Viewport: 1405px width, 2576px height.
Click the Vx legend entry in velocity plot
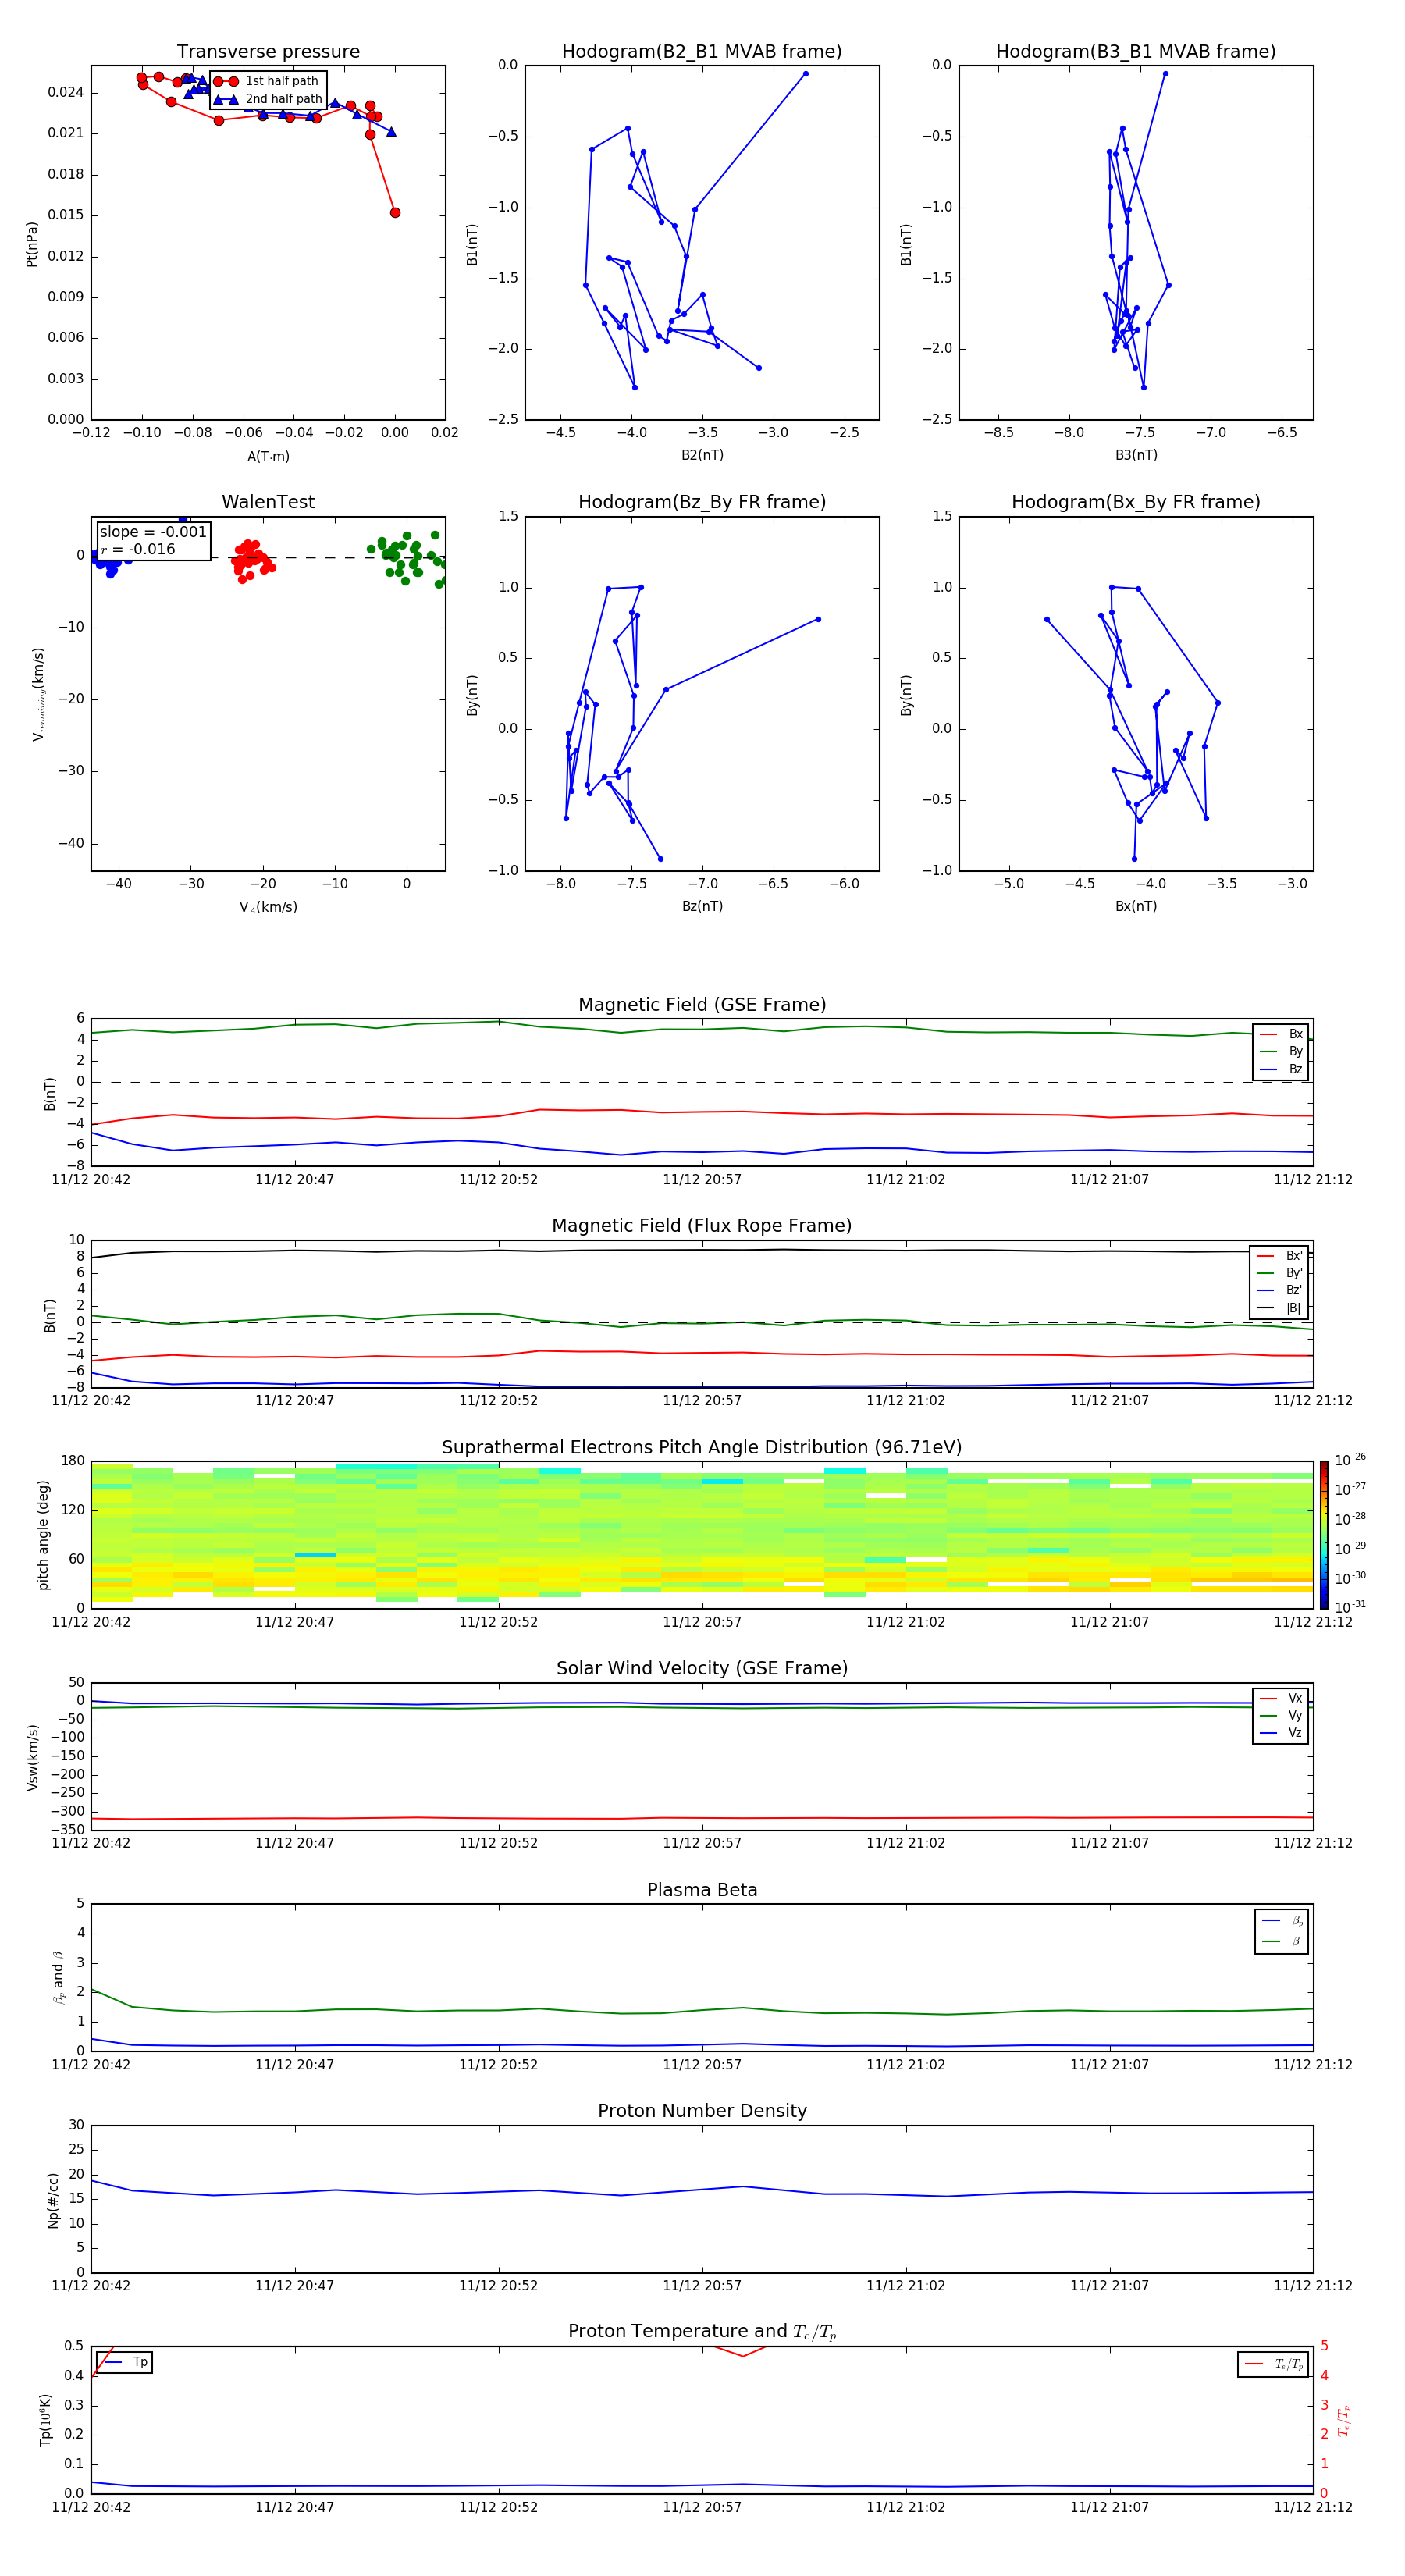coord(1281,1698)
